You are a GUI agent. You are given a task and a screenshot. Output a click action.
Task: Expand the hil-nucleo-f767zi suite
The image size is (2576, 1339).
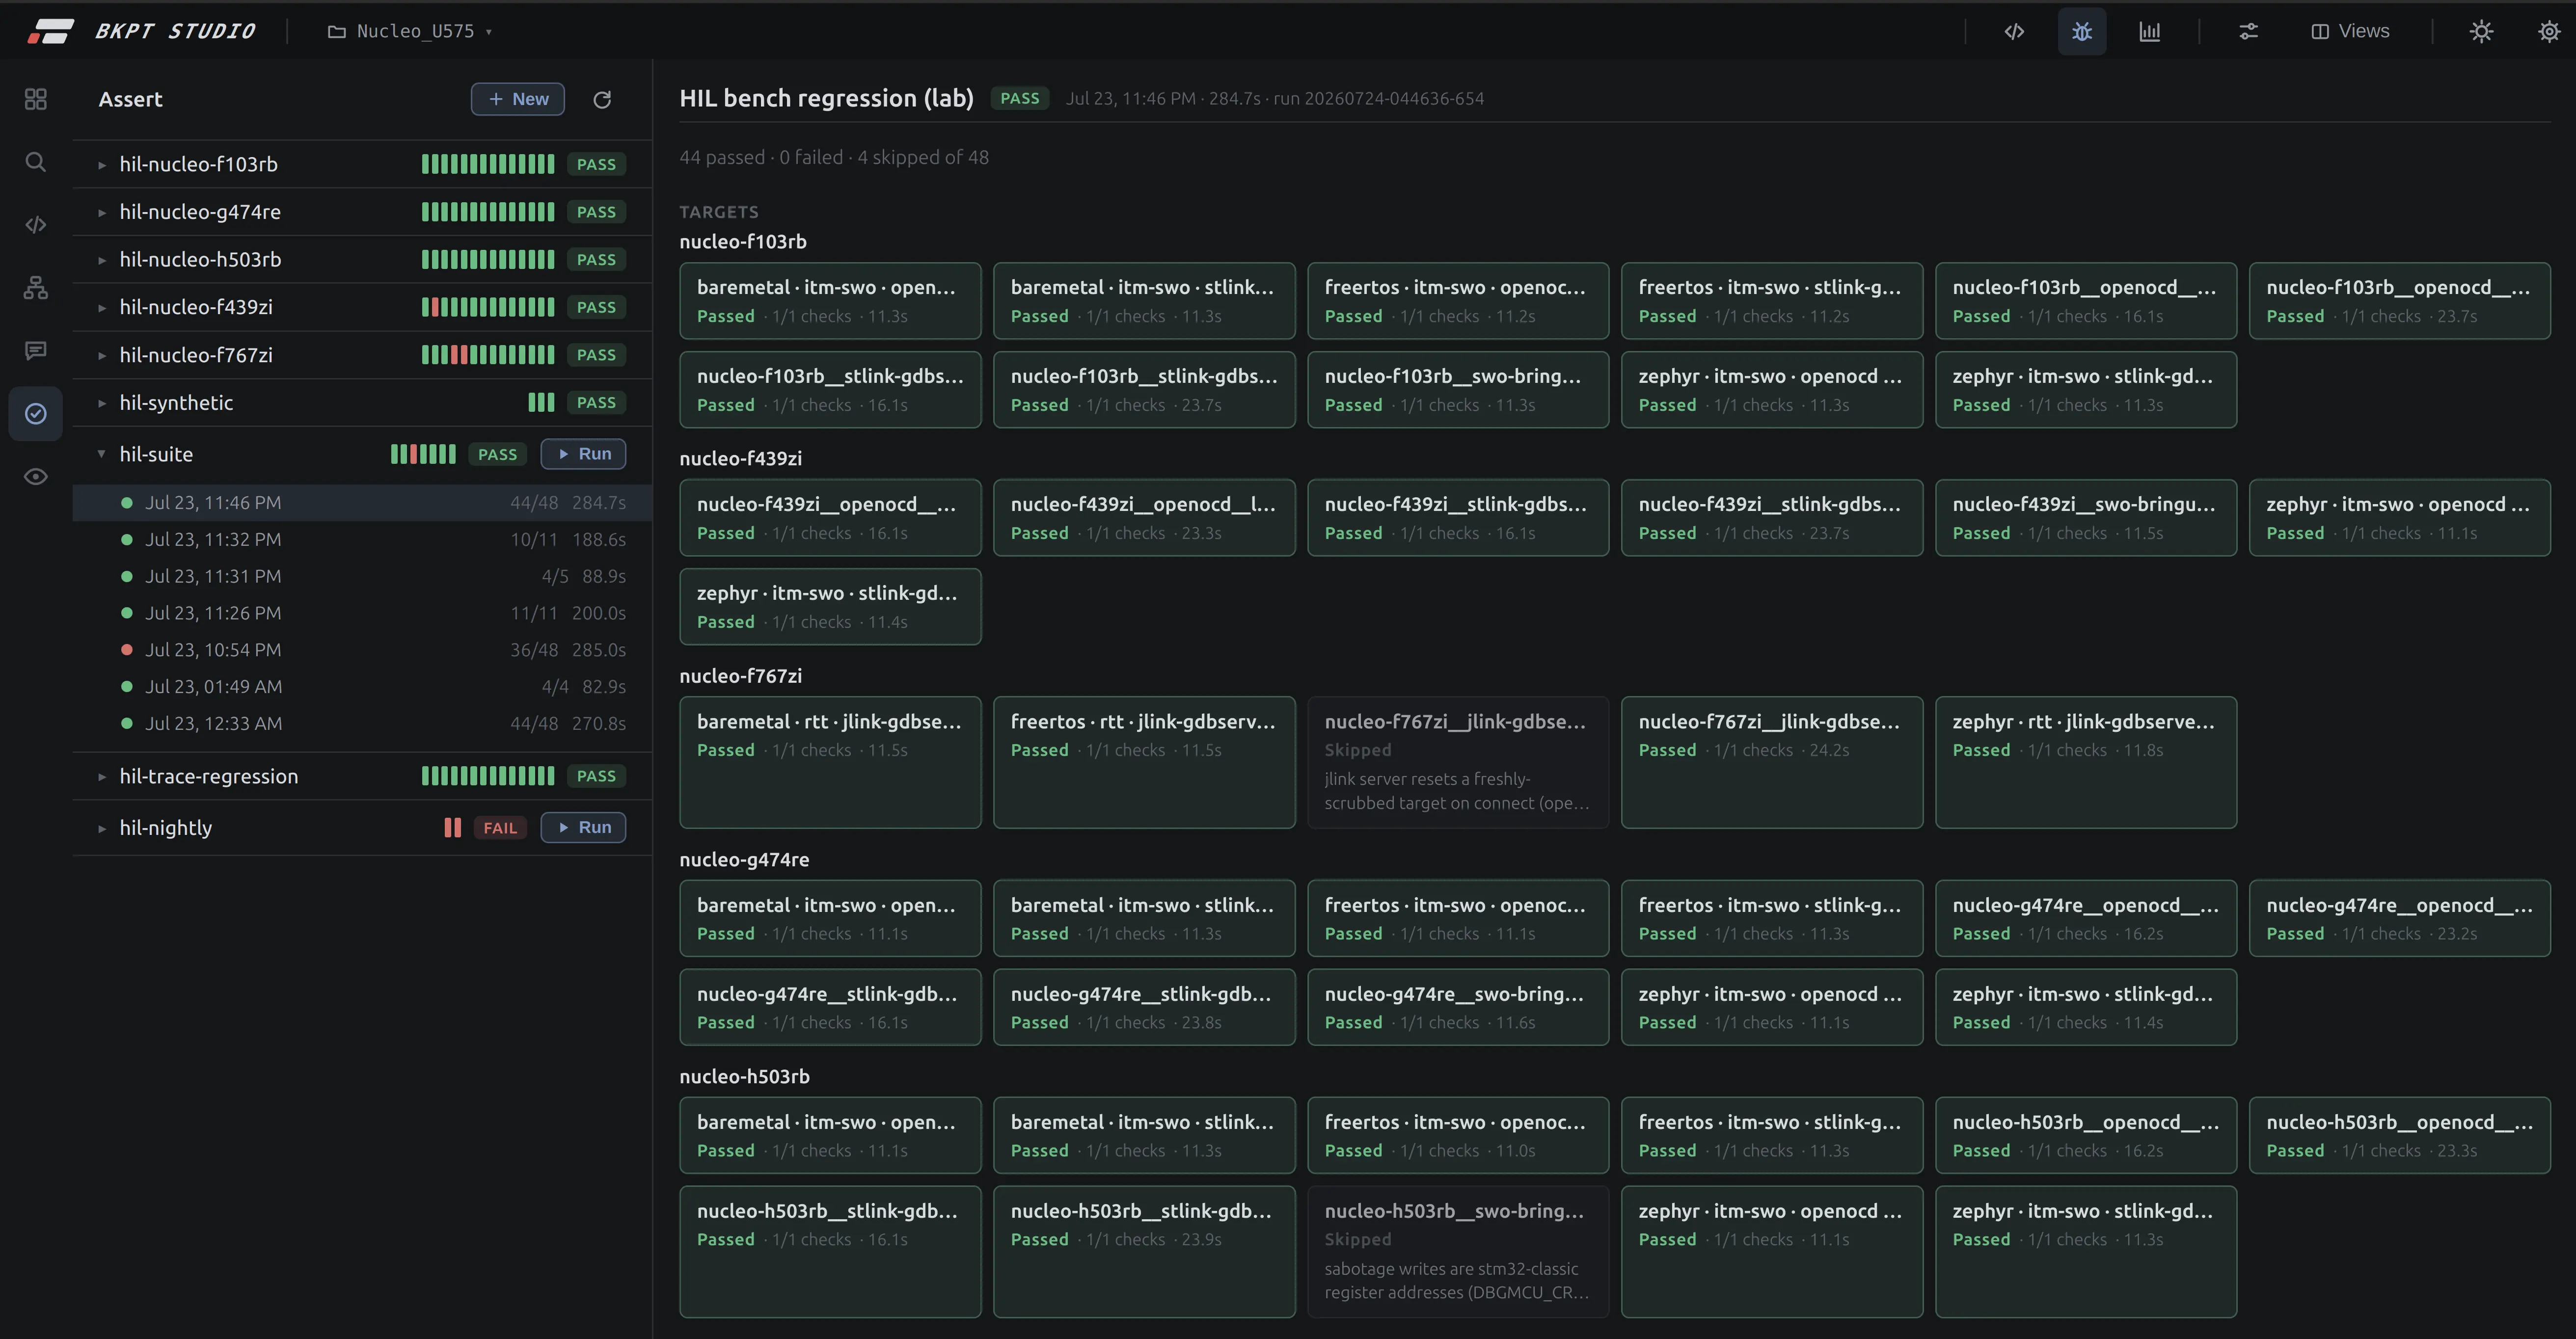(x=102, y=355)
